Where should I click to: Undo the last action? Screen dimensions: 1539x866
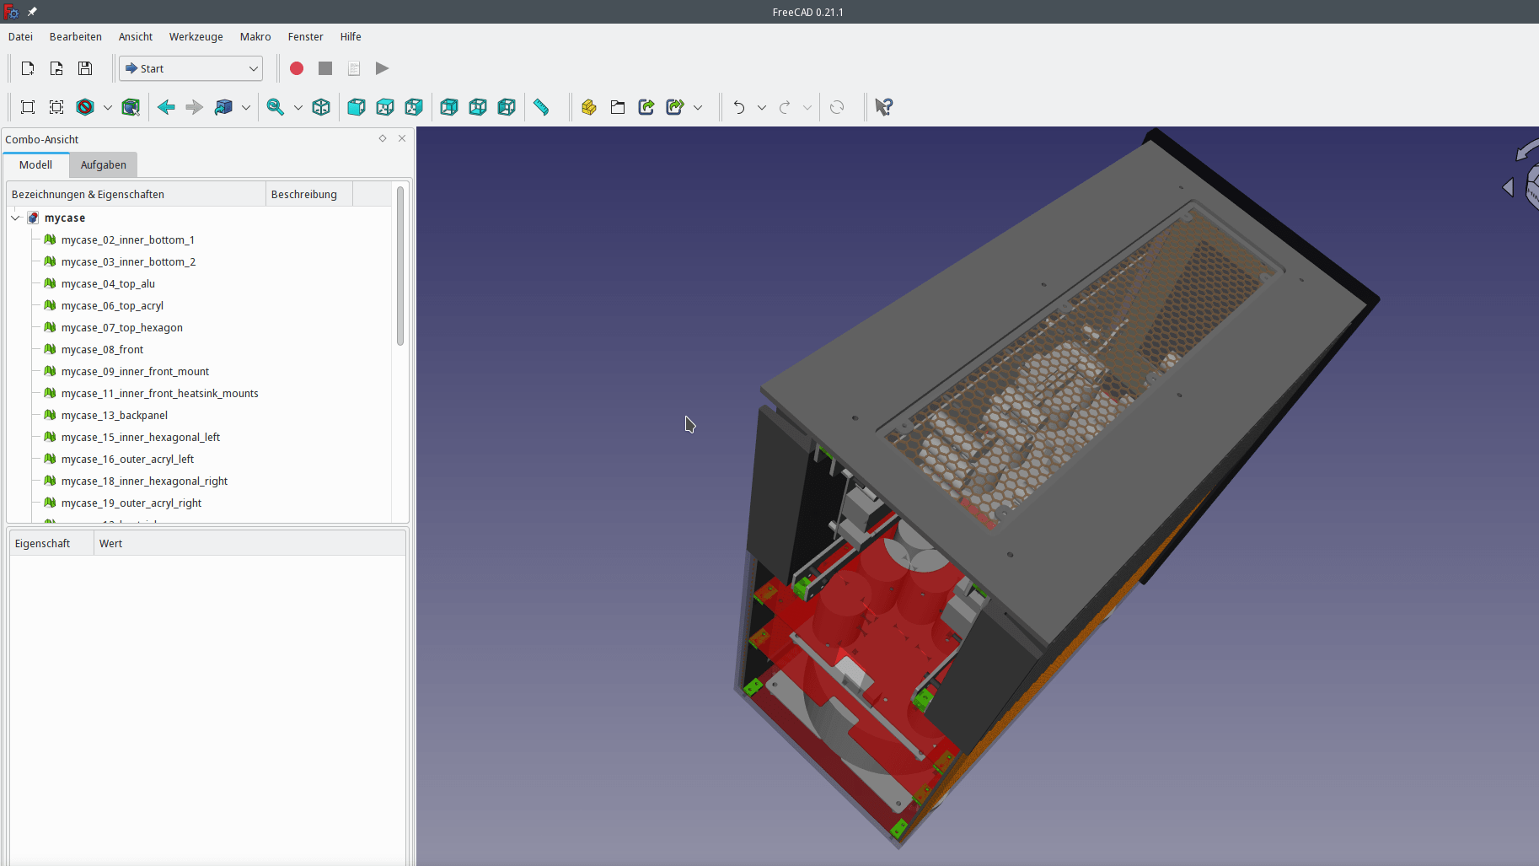[739, 107]
